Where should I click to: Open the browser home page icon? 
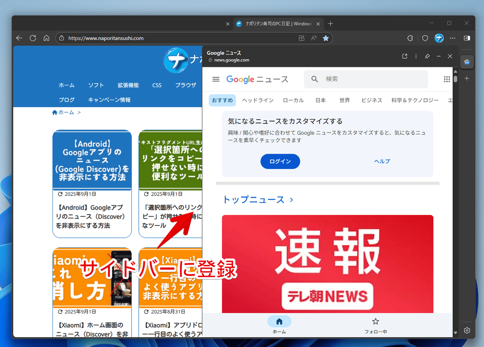click(47, 38)
